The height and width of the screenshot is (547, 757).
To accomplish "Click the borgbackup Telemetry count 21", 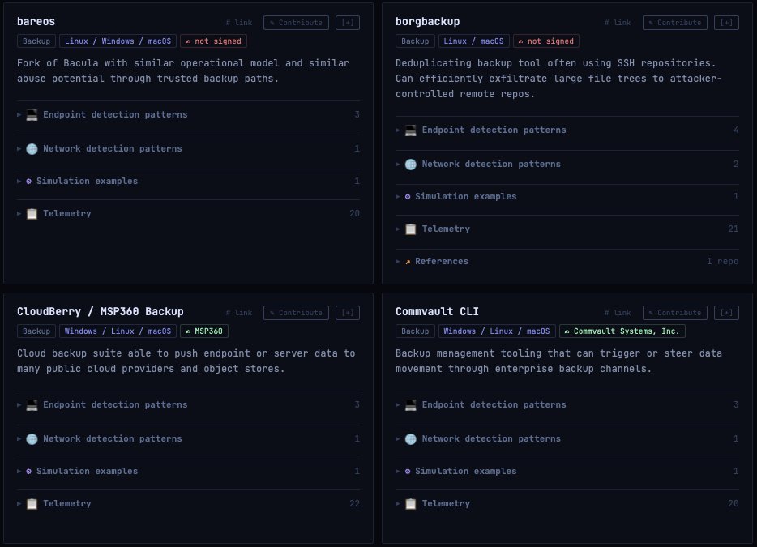I will [733, 229].
